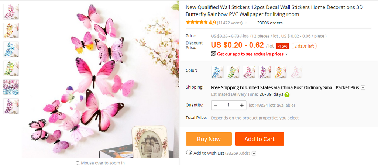Click the Buy Now button
Viewport: 378px width, 165px height.
tap(209, 139)
